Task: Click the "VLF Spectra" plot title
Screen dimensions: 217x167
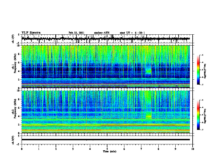Action: tap(31, 33)
